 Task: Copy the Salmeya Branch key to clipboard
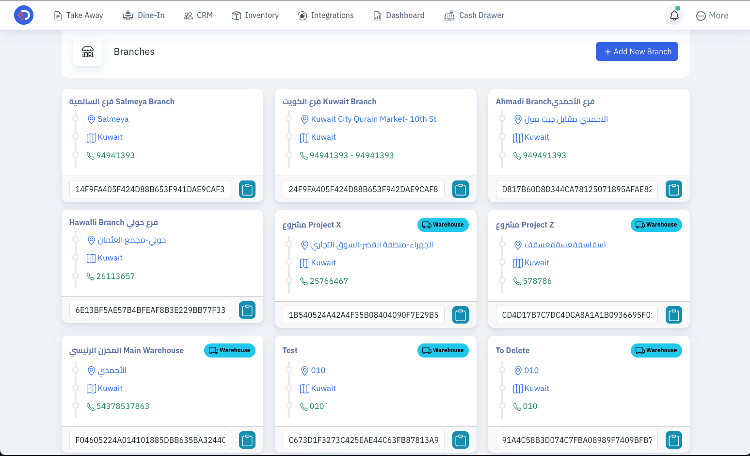coord(247,189)
